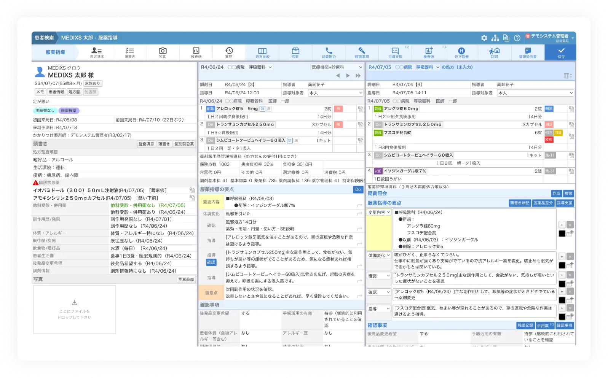Click the メモ button under patient name
The width and height of the screenshot is (608, 378).
click(40, 92)
